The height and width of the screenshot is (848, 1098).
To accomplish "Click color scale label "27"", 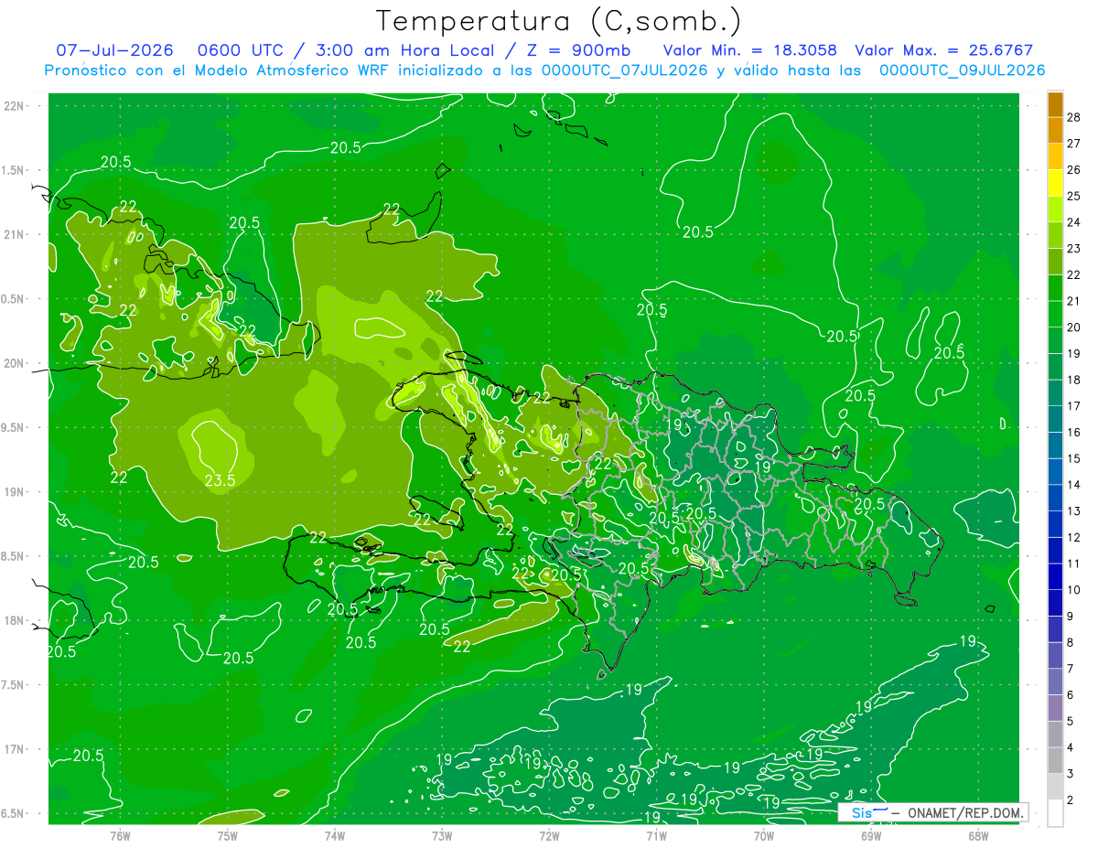I will [x=1074, y=143].
